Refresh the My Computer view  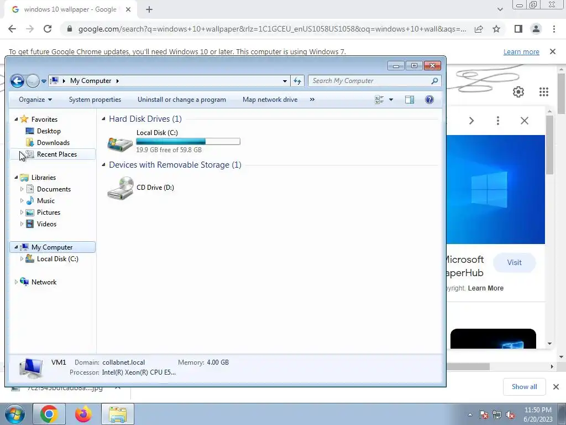point(297,81)
